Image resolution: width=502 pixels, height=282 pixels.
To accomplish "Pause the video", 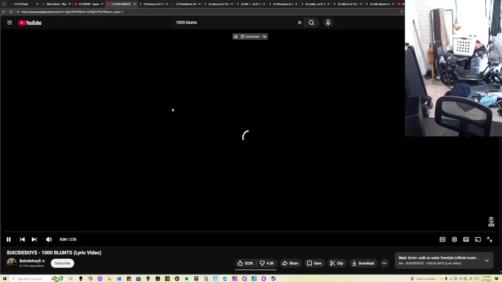I will (x=9, y=239).
